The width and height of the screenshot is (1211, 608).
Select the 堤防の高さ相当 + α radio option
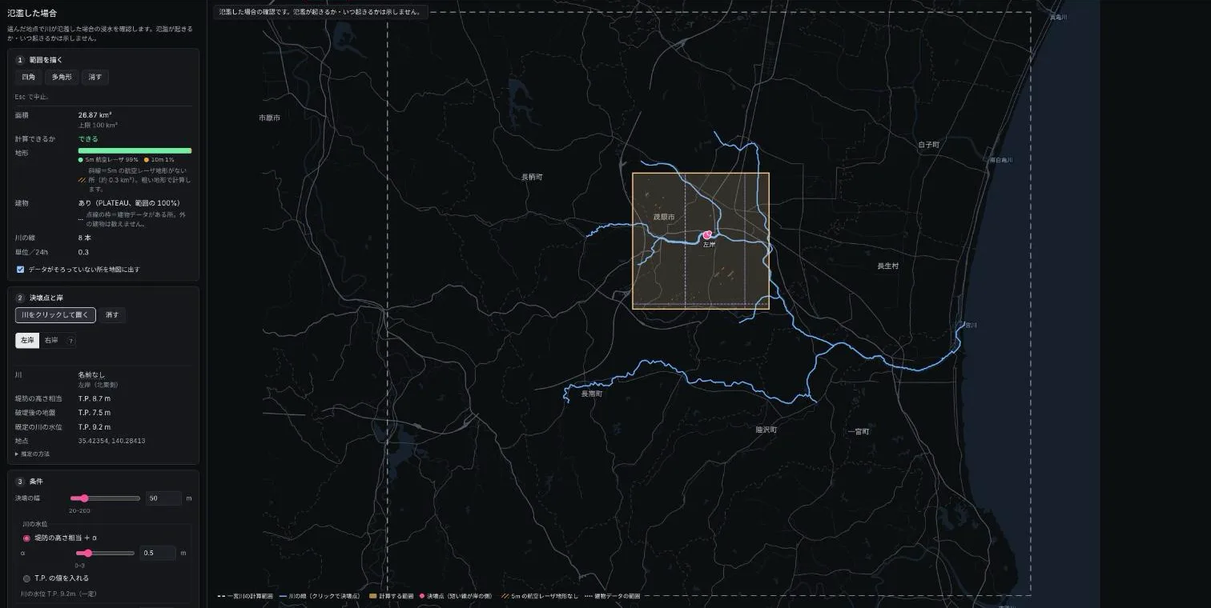(26, 538)
